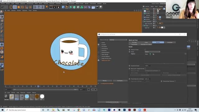Click the Multipase... button at dialog bottom
The height and width of the screenshot is (112, 199).
[x=120, y=81]
